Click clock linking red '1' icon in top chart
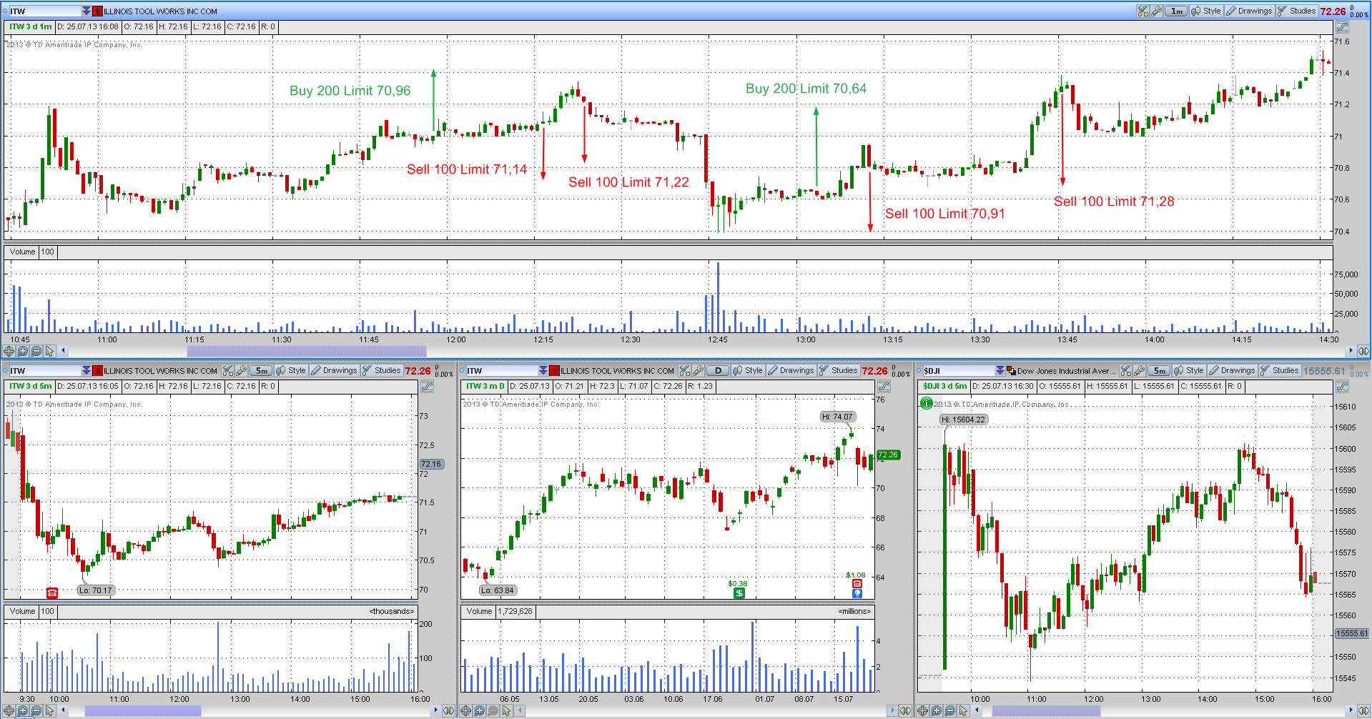 98,11
